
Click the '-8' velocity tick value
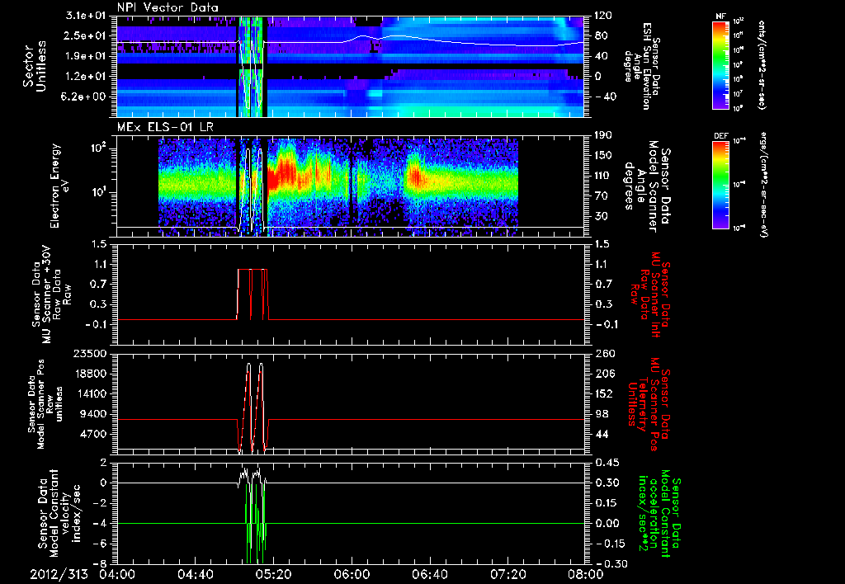point(100,564)
